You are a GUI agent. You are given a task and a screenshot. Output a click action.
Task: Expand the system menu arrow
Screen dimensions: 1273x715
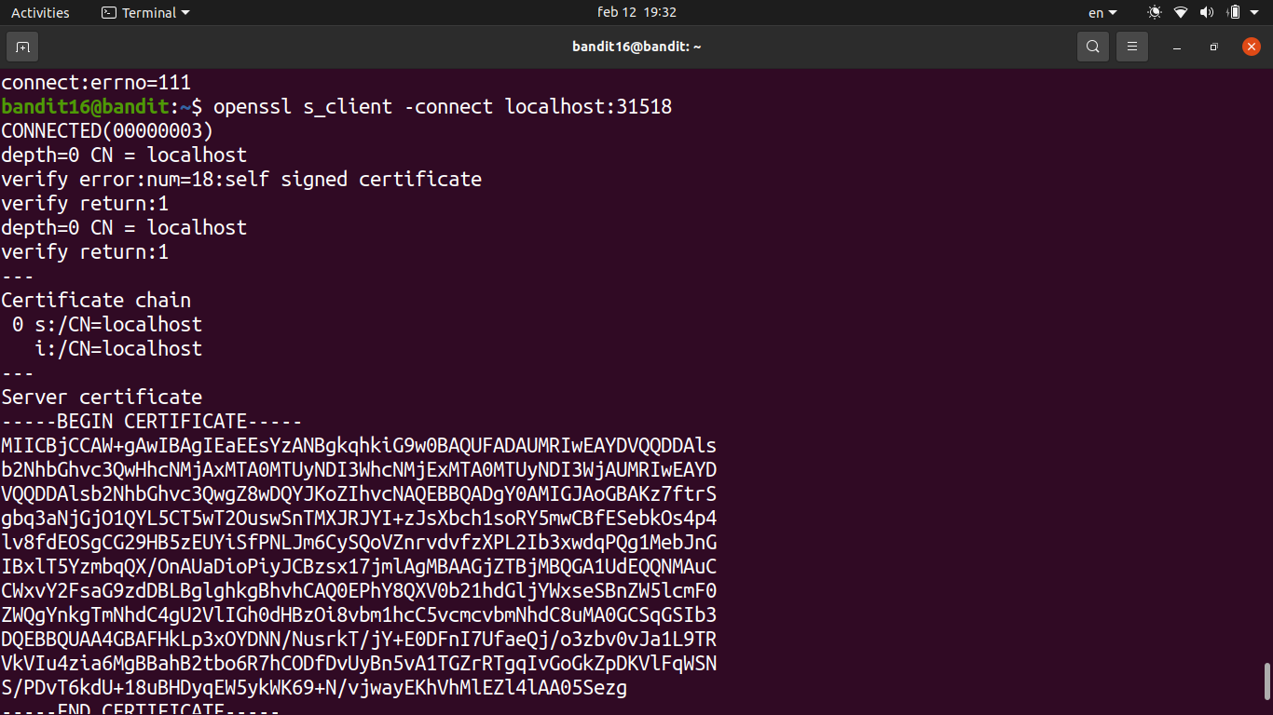1257,13
